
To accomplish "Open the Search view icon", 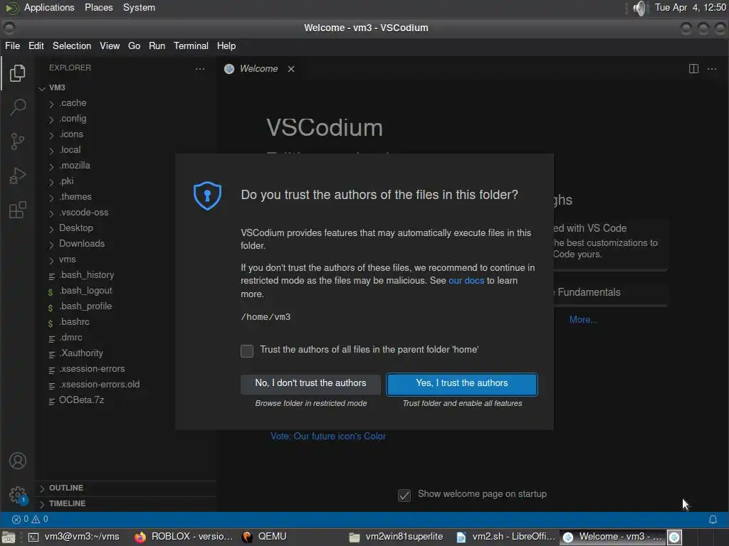I will coord(18,107).
